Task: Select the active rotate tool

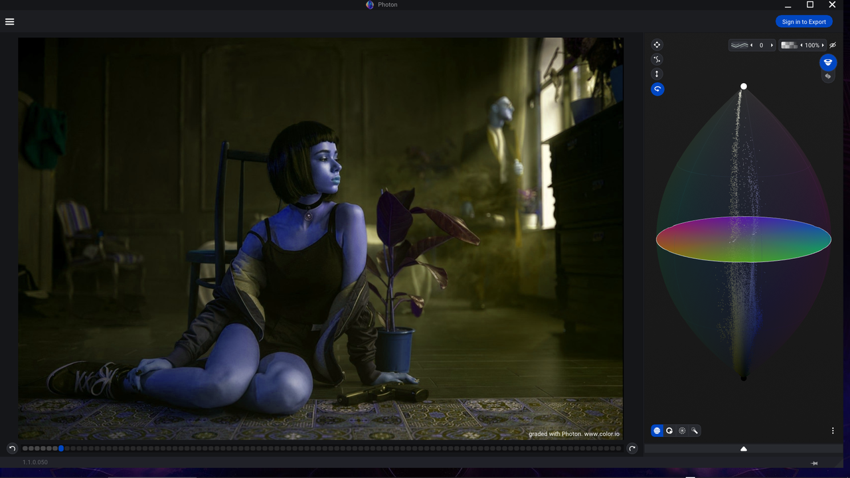Action: 657,89
